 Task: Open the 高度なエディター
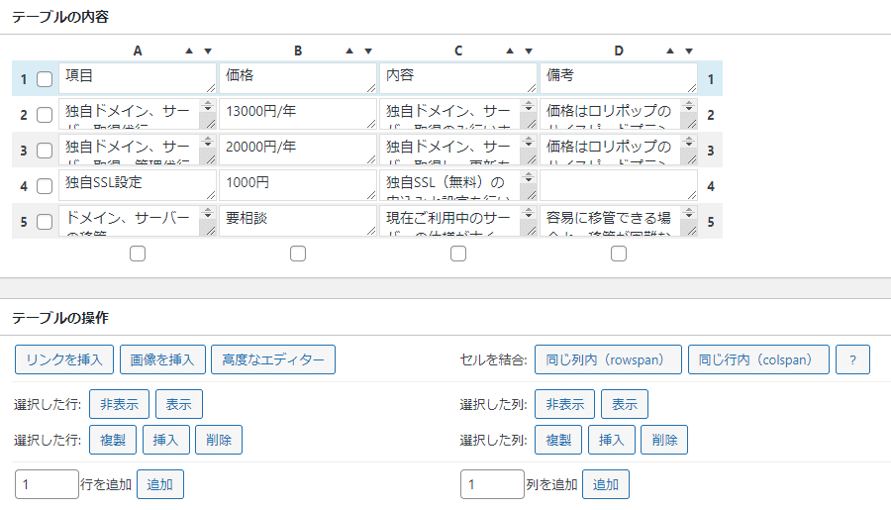coord(273,359)
